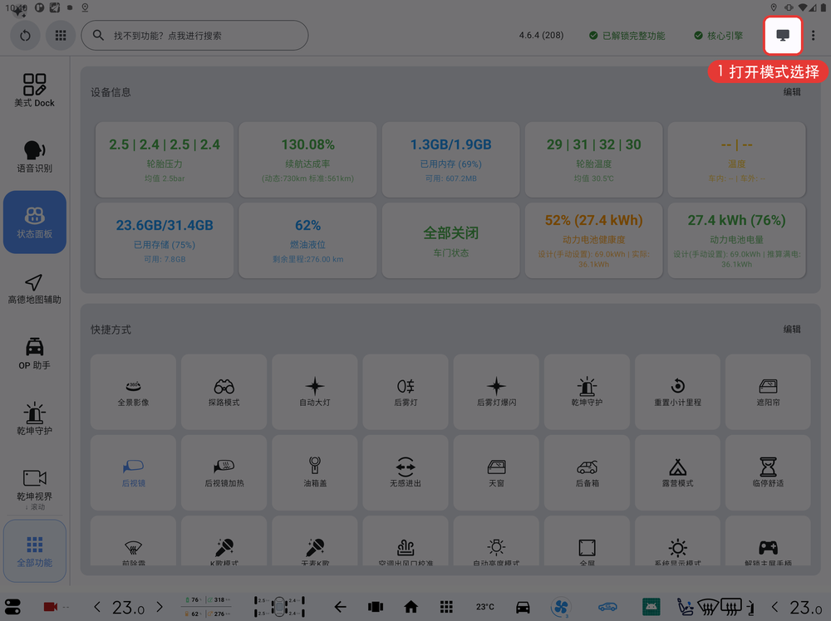The height and width of the screenshot is (621, 831).
Task: Click 核心引擎 status label
Action: point(719,36)
